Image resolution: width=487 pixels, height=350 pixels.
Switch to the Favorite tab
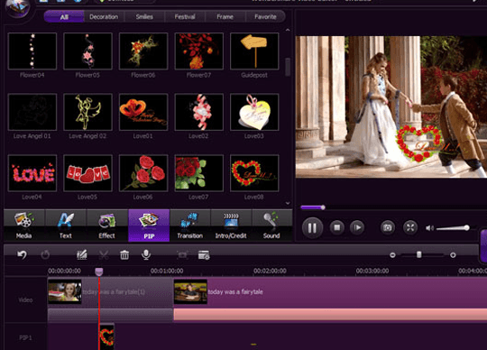tap(265, 17)
